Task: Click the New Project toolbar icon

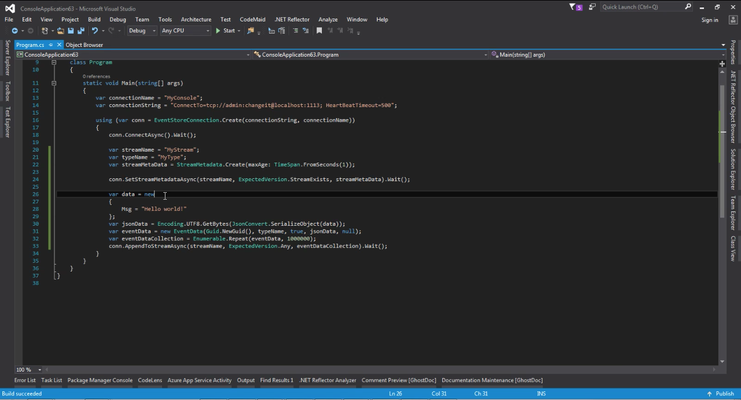Action: (45, 31)
